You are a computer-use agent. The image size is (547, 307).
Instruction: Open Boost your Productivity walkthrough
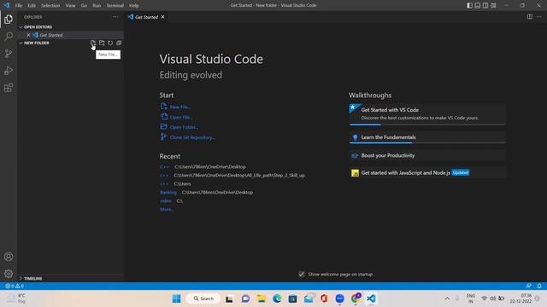(x=427, y=155)
